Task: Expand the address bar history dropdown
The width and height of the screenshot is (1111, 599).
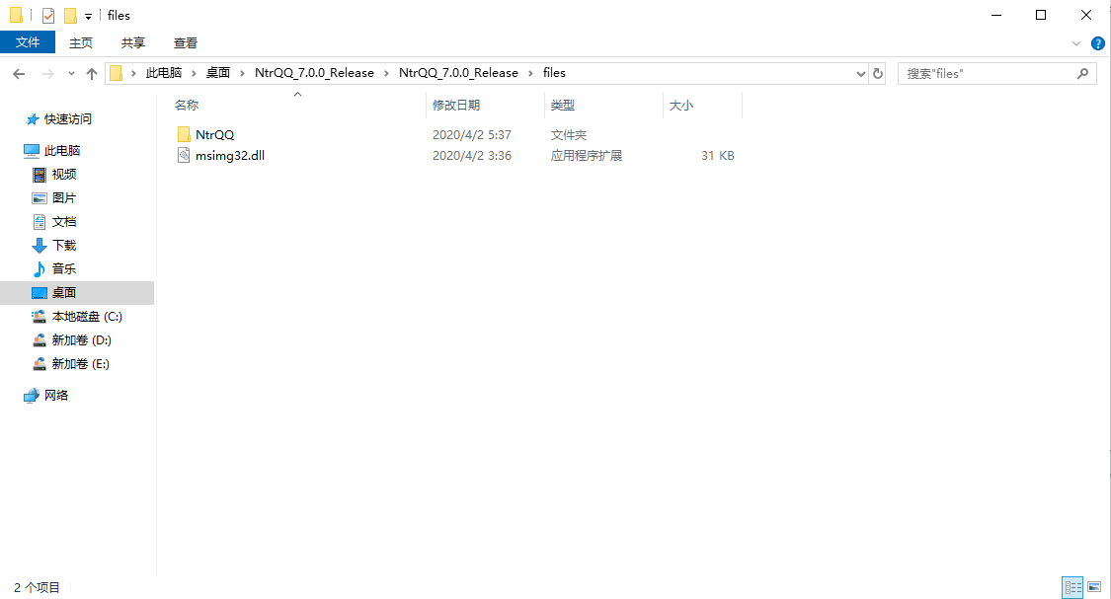Action: [x=859, y=72]
